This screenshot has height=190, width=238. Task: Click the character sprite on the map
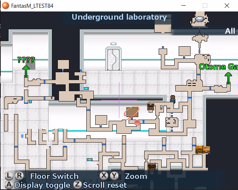click(x=173, y=99)
